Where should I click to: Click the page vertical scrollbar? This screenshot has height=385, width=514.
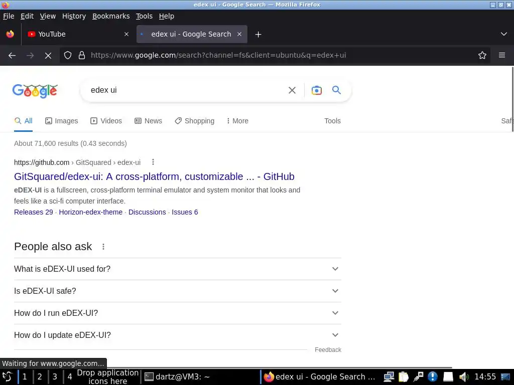(512, 100)
